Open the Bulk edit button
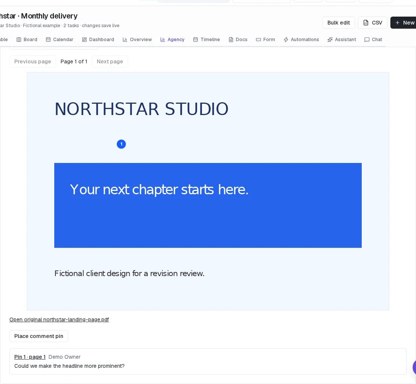This screenshot has width=416, height=384. [338, 23]
